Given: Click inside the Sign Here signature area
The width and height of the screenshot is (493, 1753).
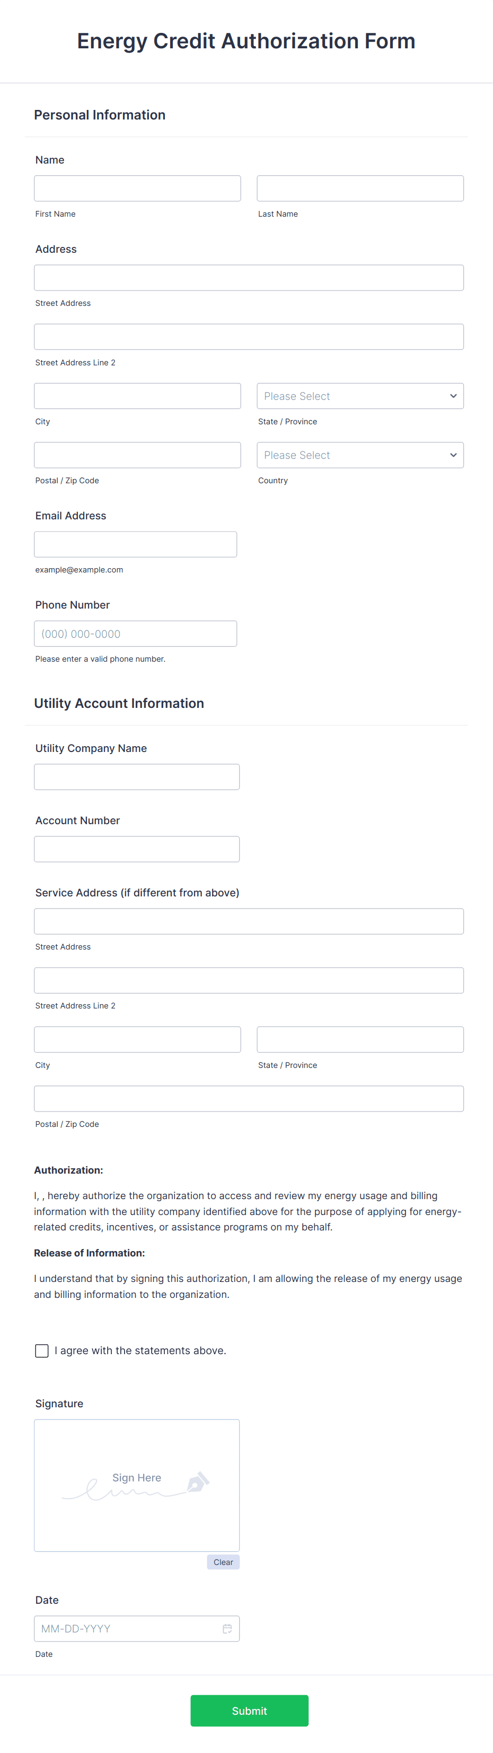Looking at the screenshot, I should (136, 1485).
